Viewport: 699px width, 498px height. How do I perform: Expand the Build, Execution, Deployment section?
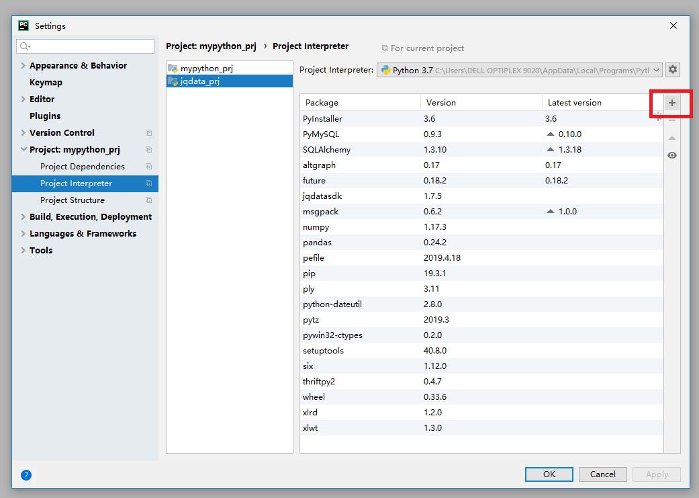click(x=24, y=217)
